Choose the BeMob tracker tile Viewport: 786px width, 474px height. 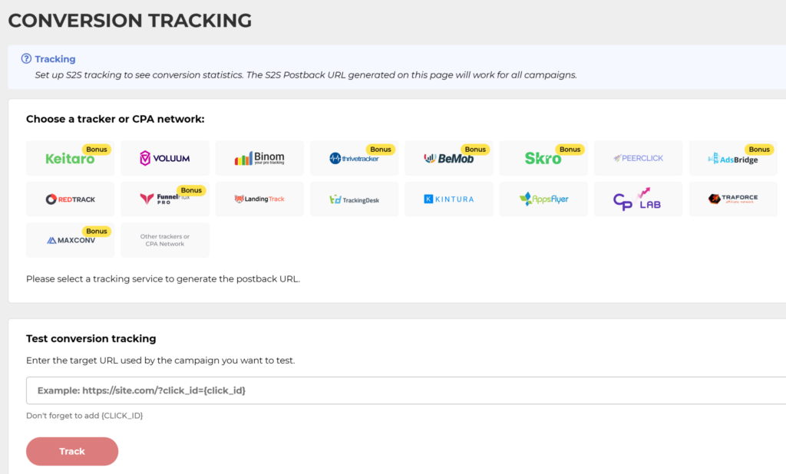pyautogui.click(x=449, y=159)
